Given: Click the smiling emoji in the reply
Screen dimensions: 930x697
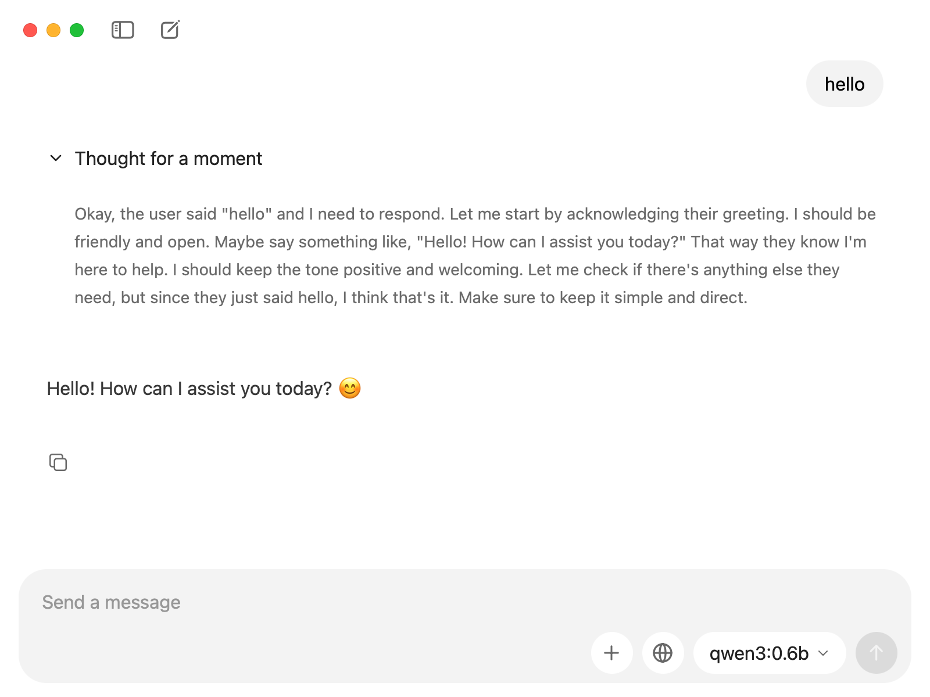Looking at the screenshot, I should point(350,388).
